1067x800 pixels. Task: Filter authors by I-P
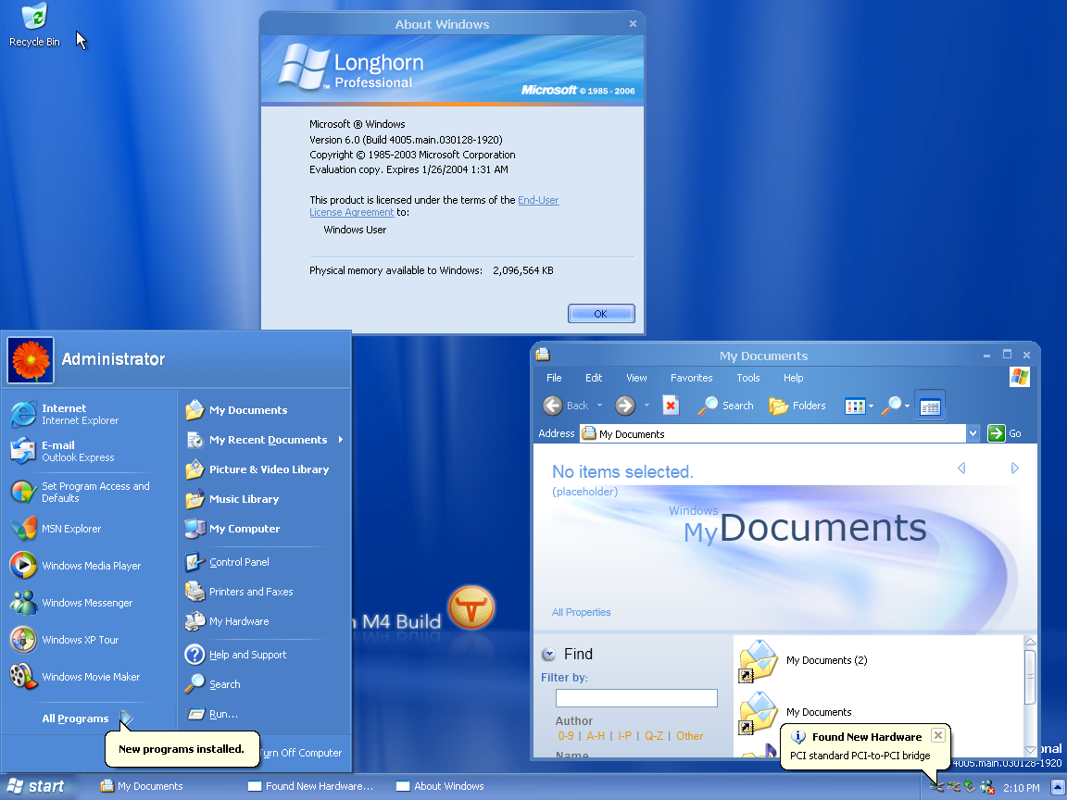click(624, 736)
